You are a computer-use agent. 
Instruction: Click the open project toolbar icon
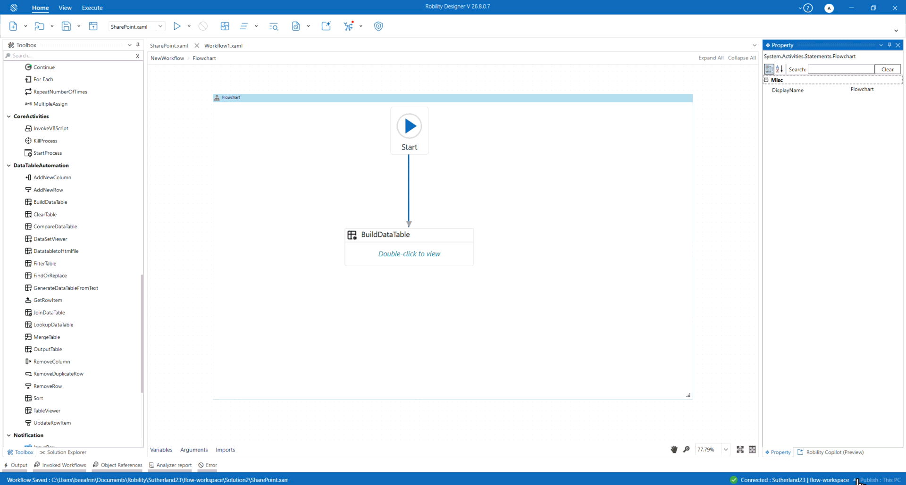point(40,26)
